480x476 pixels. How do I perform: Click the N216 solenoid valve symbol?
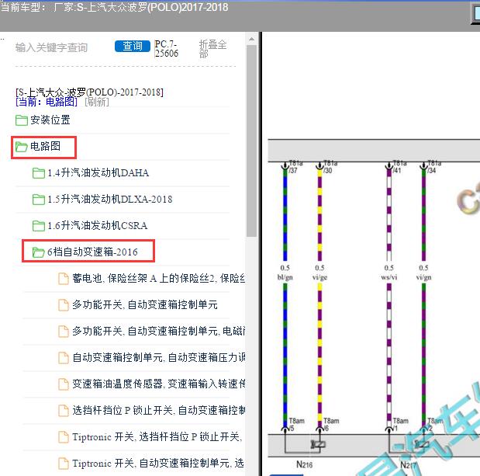tap(318, 444)
